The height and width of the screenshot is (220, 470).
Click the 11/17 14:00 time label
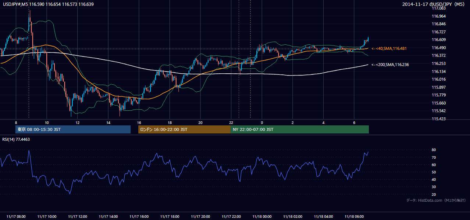pos(108,217)
